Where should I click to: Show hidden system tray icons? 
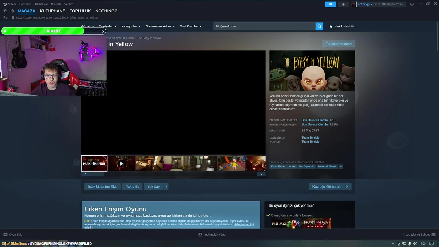(x=393, y=244)
